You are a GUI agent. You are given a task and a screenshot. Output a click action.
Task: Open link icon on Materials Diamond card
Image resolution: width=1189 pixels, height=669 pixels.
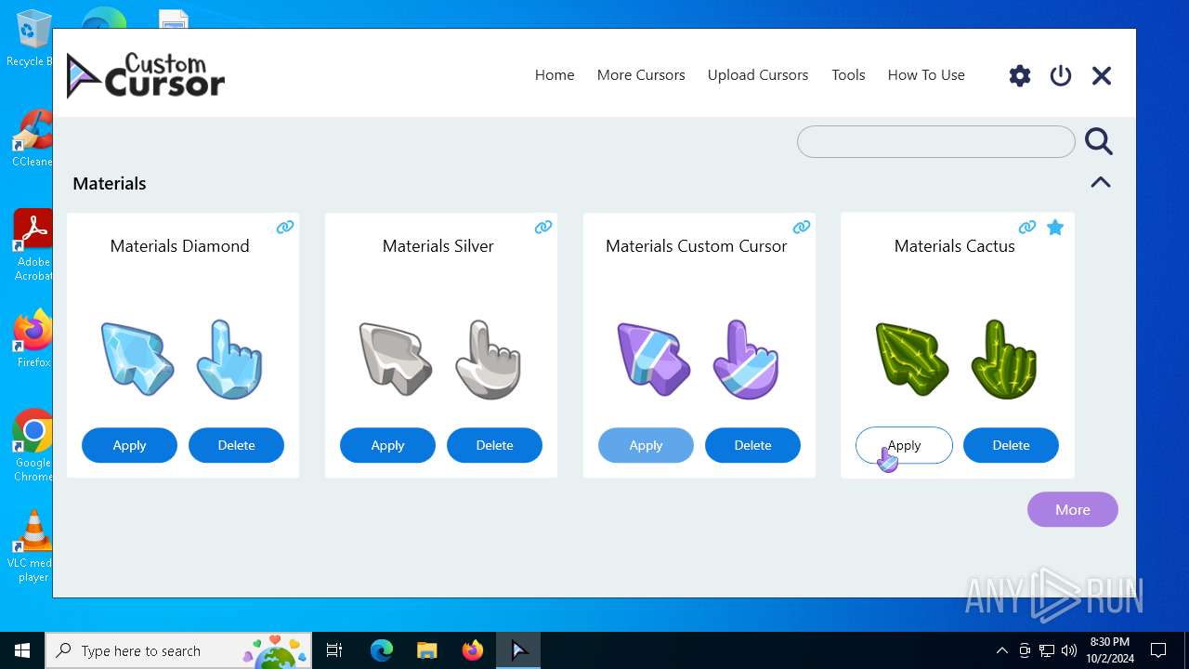[285, 228]
